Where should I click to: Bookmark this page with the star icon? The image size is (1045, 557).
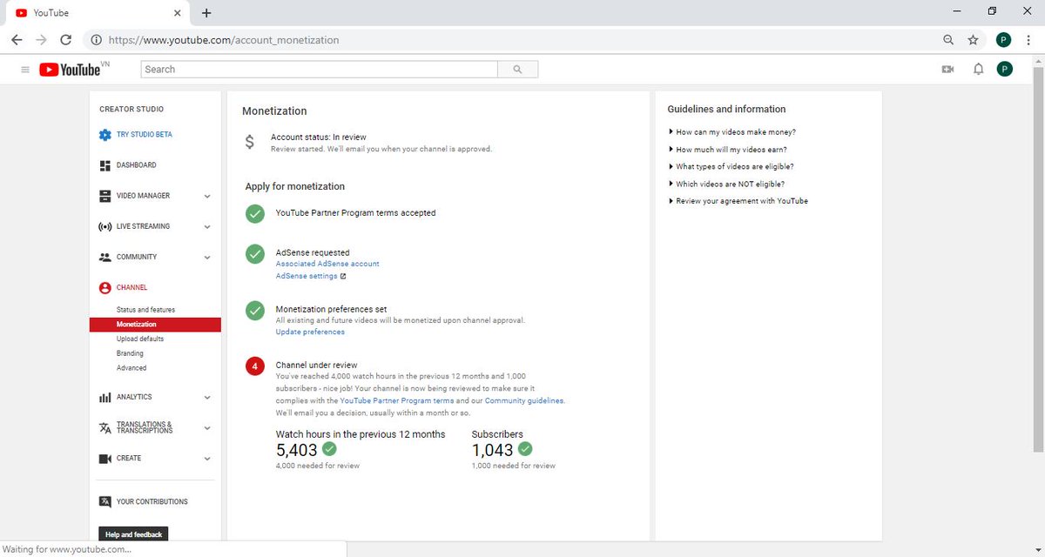pyautogui.click(x=973, y=40)
